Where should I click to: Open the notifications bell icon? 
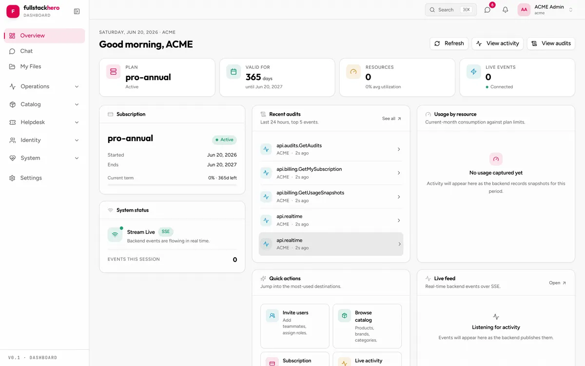(505, 10)
